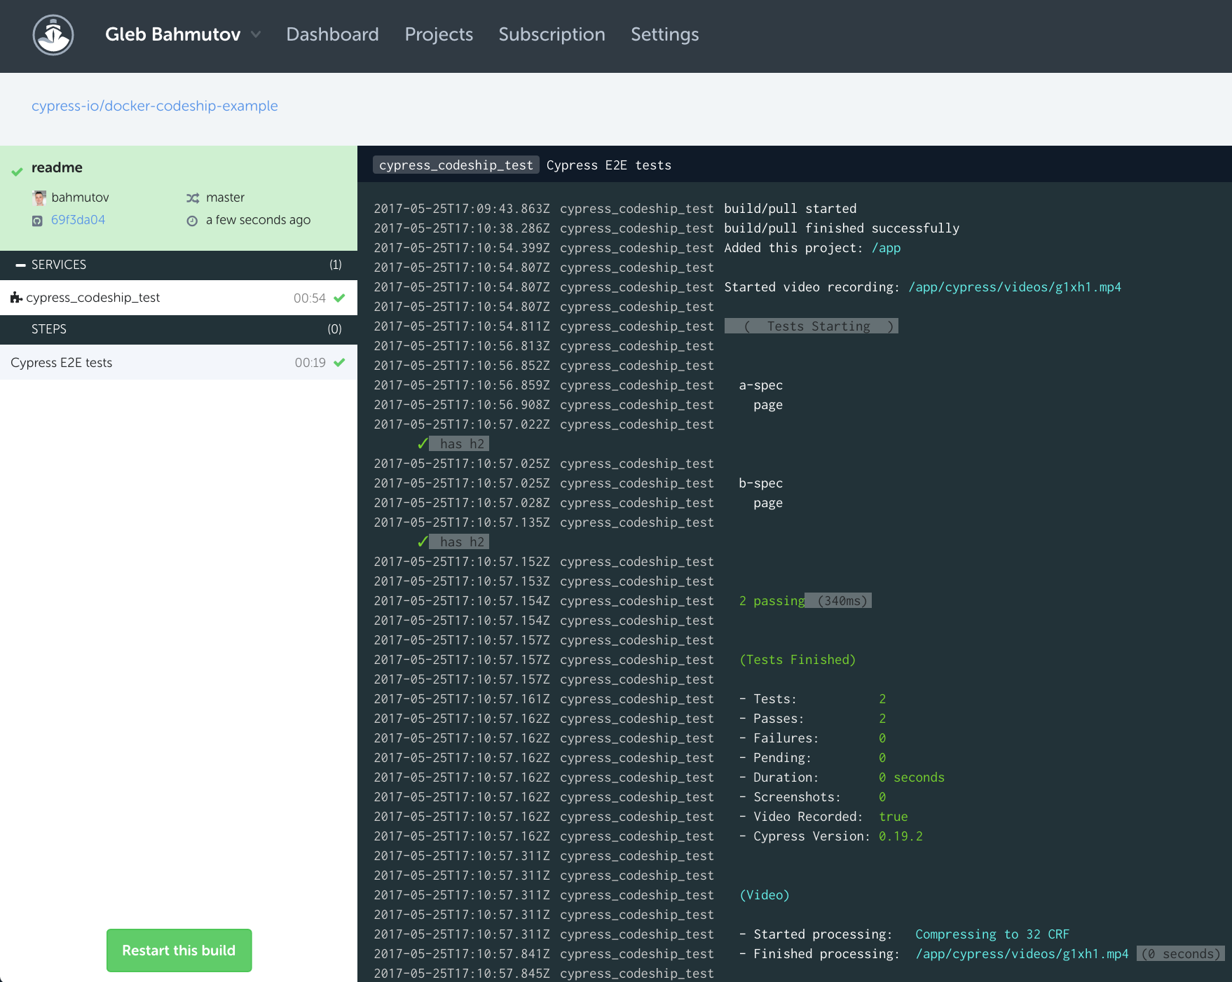This screenshot has height=982, width=1232.
Task: Click the Duration 0 seconds value
Action: [912, 777]
